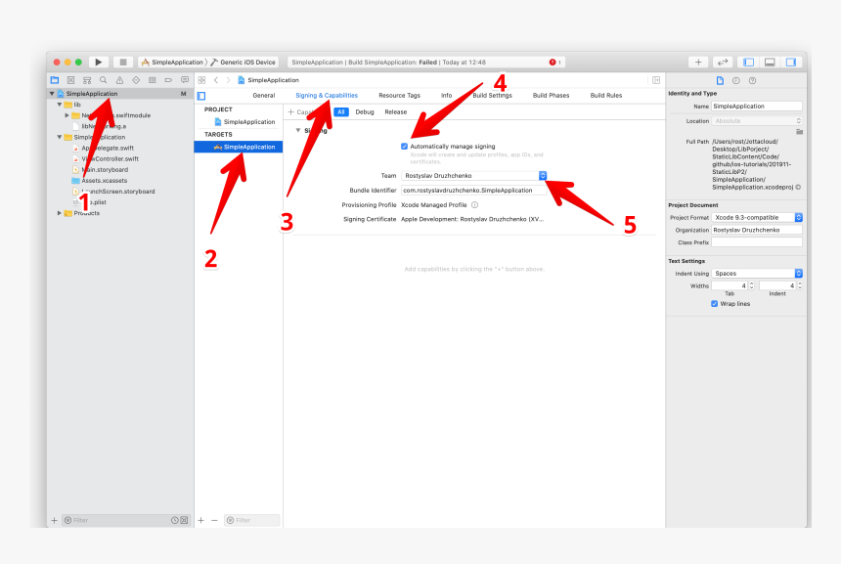The image size is (841, 564).
Task: Collapse the Signing section triangle
Action: click(x=298, y=130)
